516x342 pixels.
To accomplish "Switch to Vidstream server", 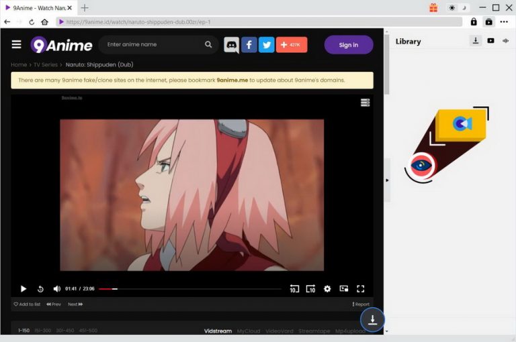I will coord(218,331).
